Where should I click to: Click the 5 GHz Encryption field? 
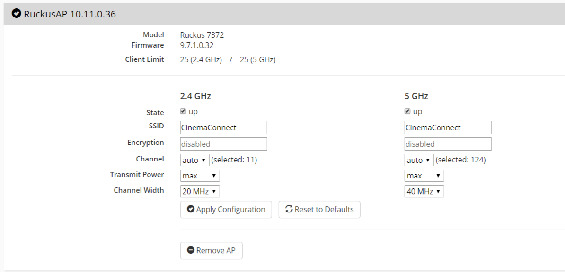click(x=448, y=144)
